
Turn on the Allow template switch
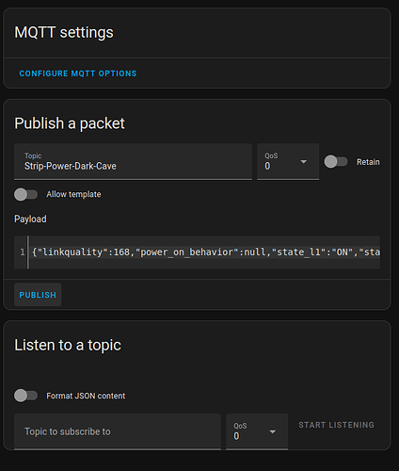click(25, 194)
